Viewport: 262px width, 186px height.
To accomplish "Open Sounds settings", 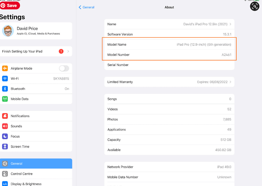I will pos(36,126).
